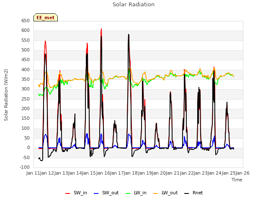This screenshot has height=201, width=268.
Task: Click the green LW_in legend swatch
Action: tap(128, 193)
